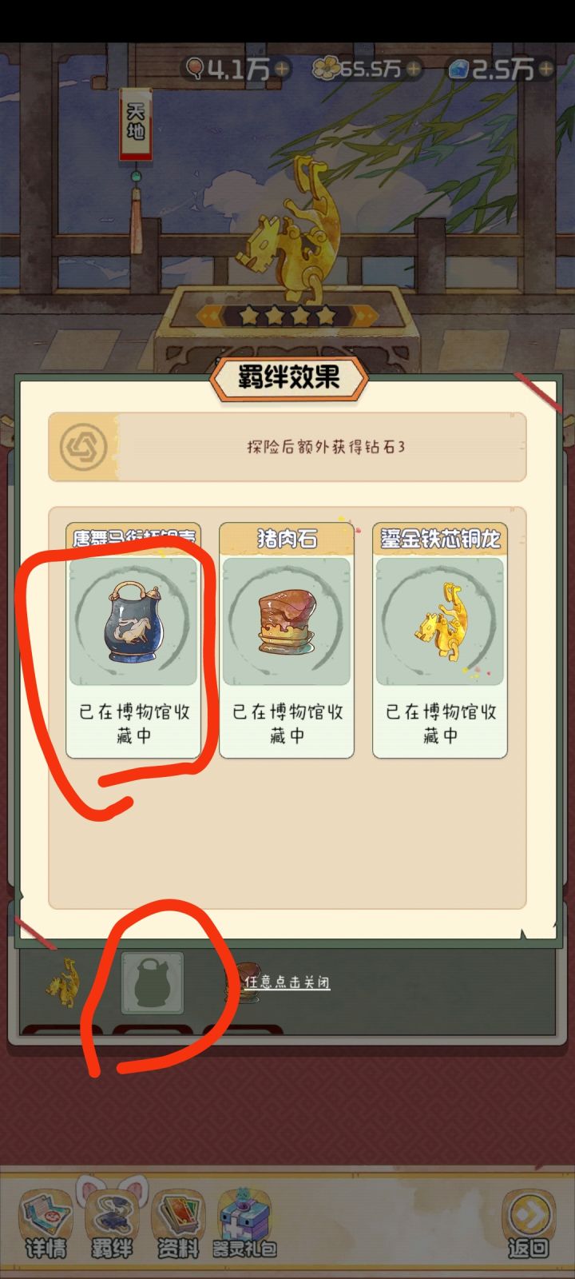Add more of the flower coin currency (65.5万)
The image size is (575, 1279).
pos(413,70)
